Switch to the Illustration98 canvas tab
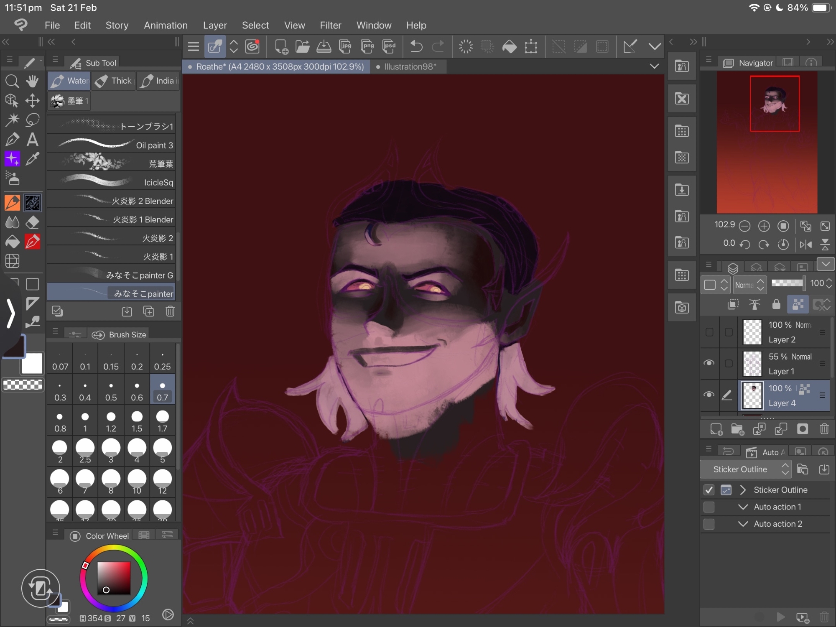 (x=410, y=67)
